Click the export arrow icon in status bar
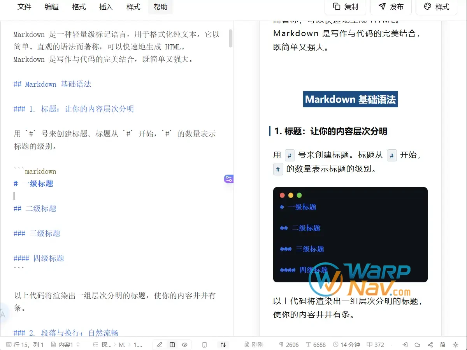The image size is (467, 350). [x=405, y=345]
